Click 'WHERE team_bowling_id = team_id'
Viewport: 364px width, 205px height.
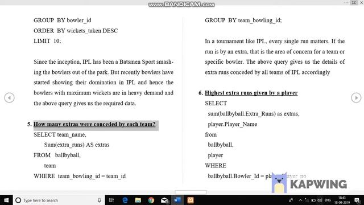[x=80, y=176]
